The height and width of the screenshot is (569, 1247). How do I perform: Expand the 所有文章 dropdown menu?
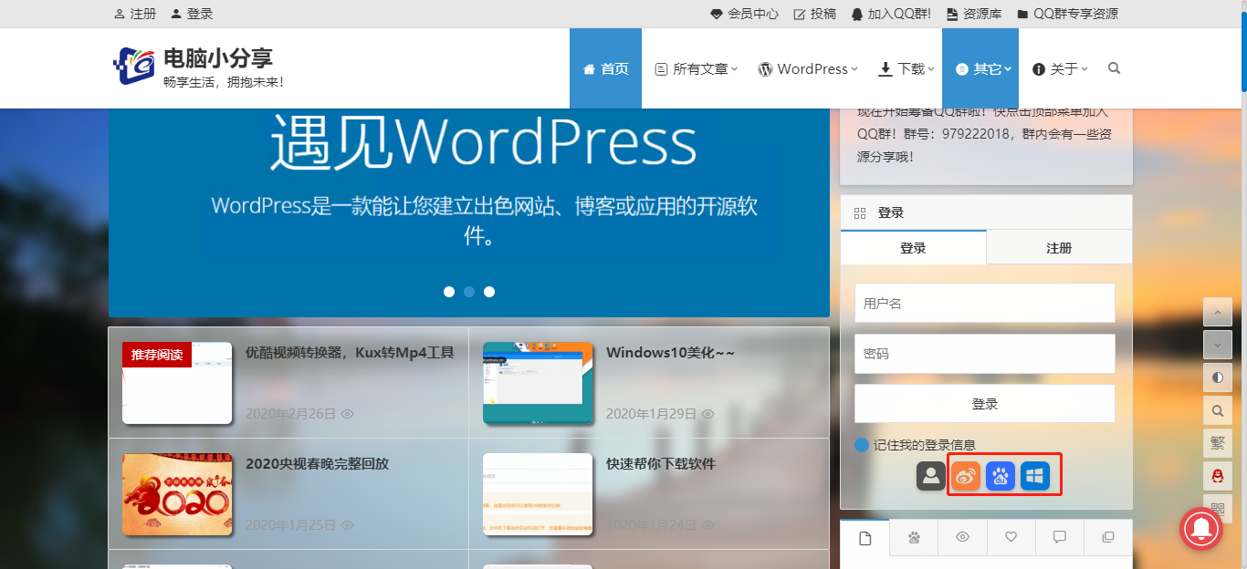tap(697, 68)
